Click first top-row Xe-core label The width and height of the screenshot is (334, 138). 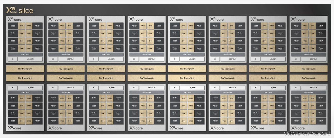15,19
